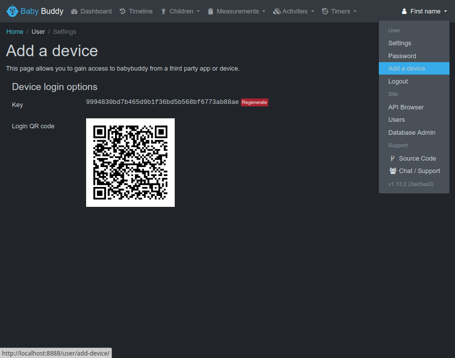Click the key string 9994830bd7b4...

(x=162, y=102)
